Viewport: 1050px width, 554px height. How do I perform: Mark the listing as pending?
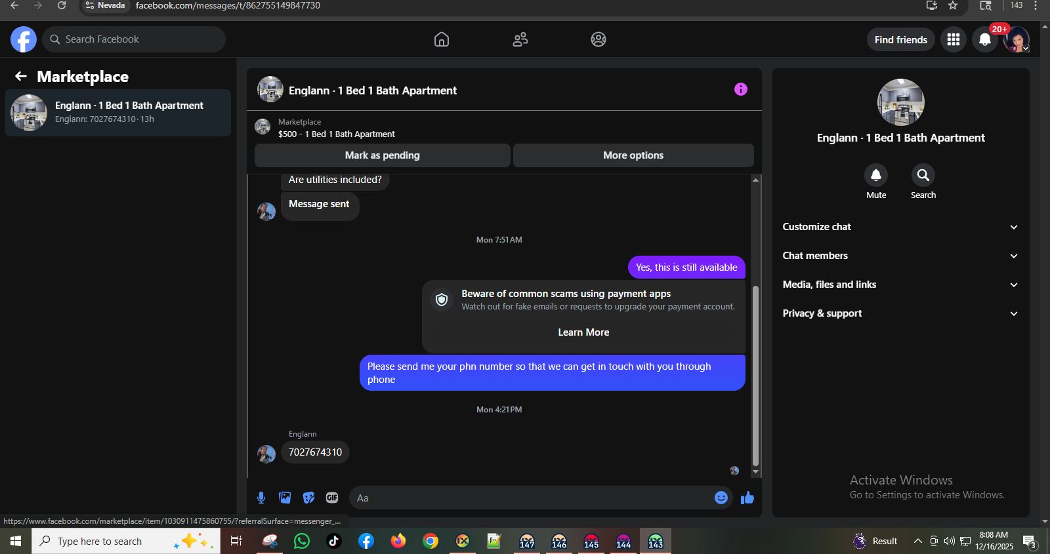[x=383, y=155]
